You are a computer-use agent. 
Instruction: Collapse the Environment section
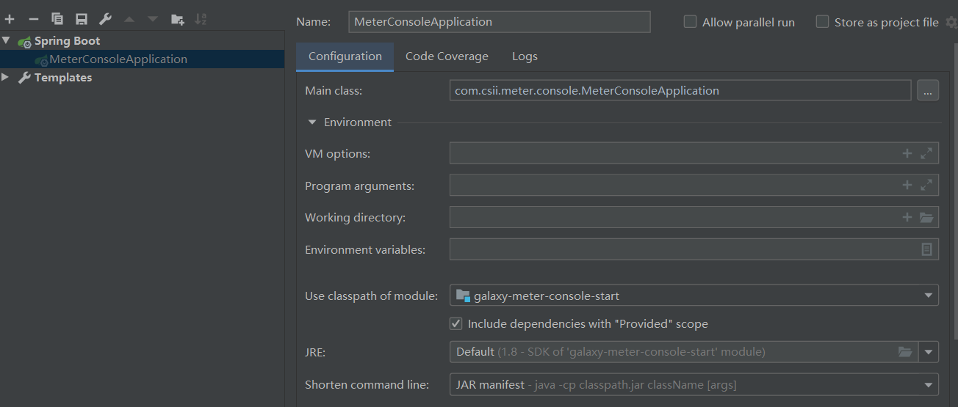coord(312,122)
